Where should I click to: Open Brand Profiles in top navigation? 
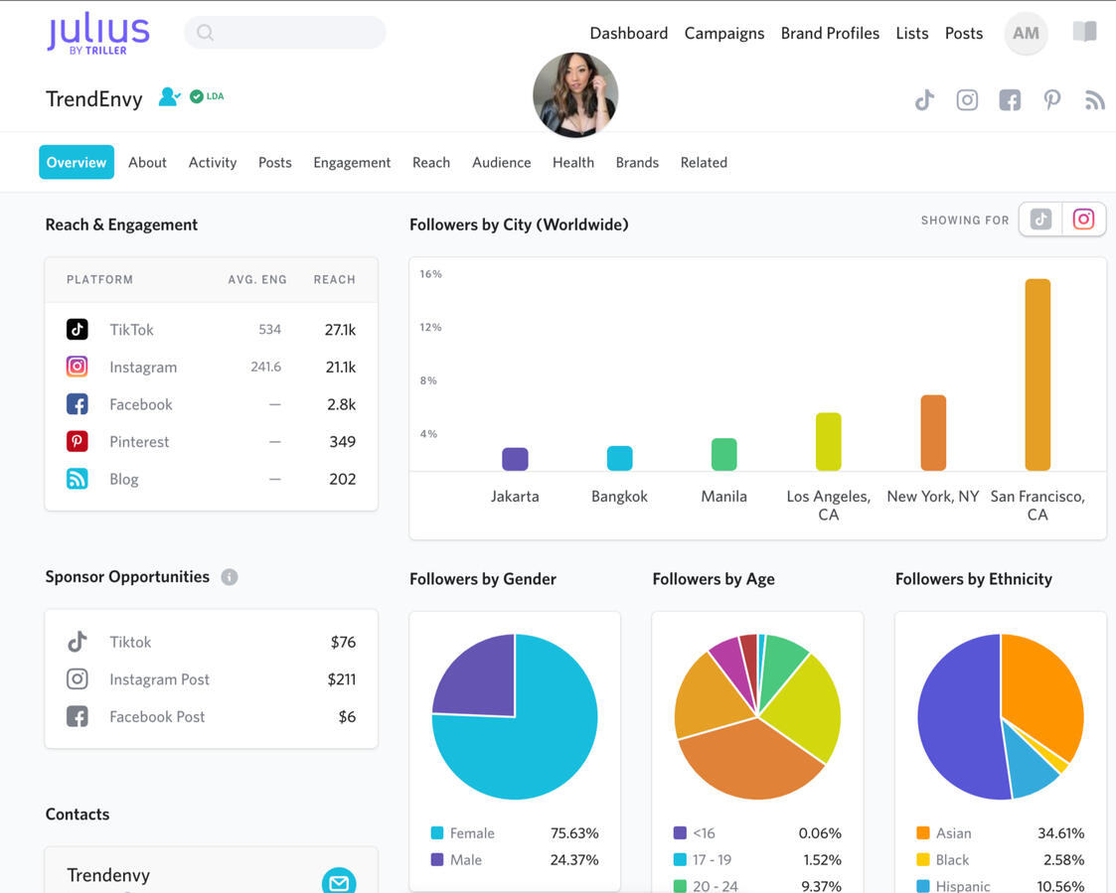830,33
